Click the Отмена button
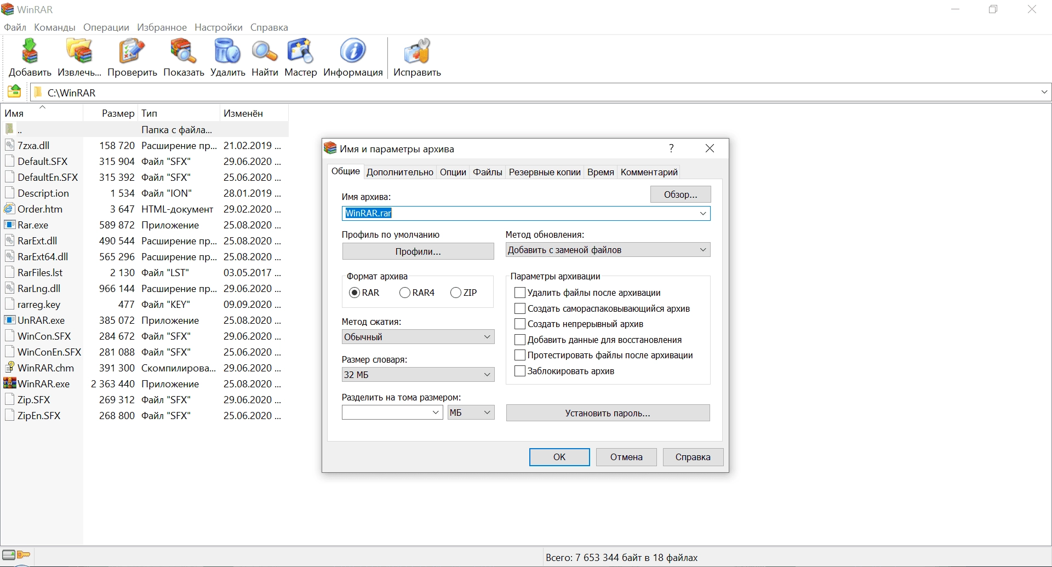The image size is (1052, 567). pyautogui.click(x=626, y=457)
